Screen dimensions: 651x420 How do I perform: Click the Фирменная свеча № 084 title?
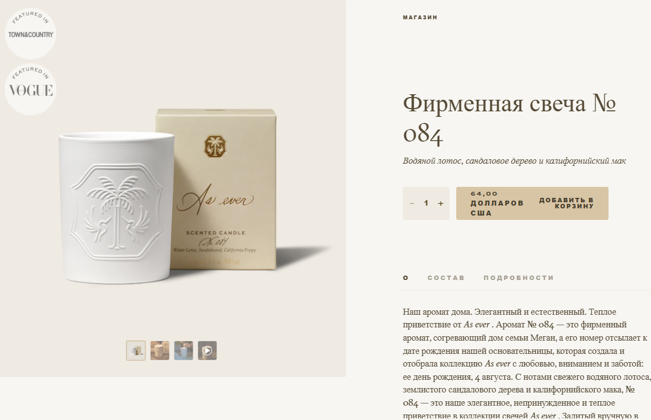(509, 119)
